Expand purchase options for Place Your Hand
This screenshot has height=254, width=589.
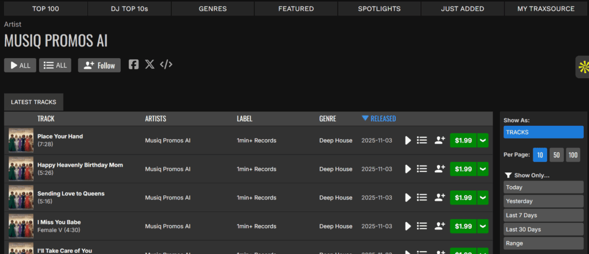[483, 140]
